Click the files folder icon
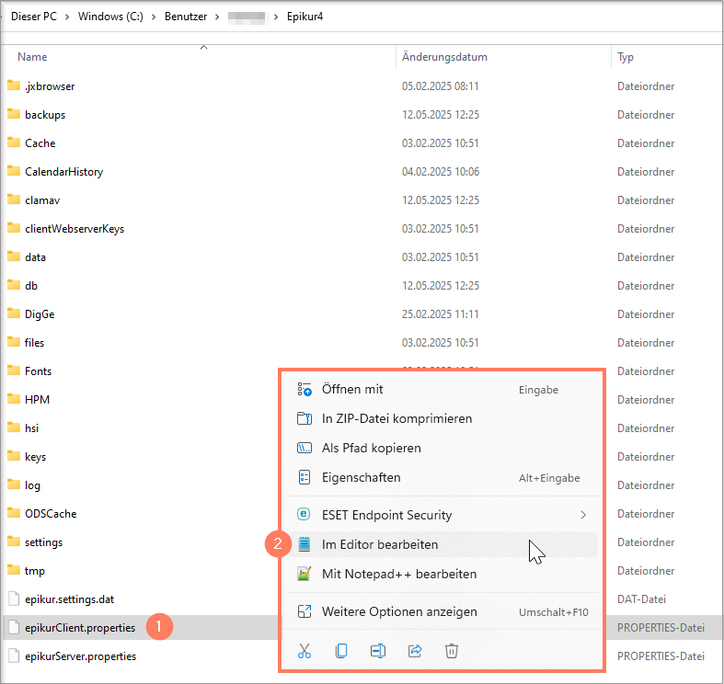Image resolution: width=724 pixels, height=684 pixels. click(x=14, y=342)
